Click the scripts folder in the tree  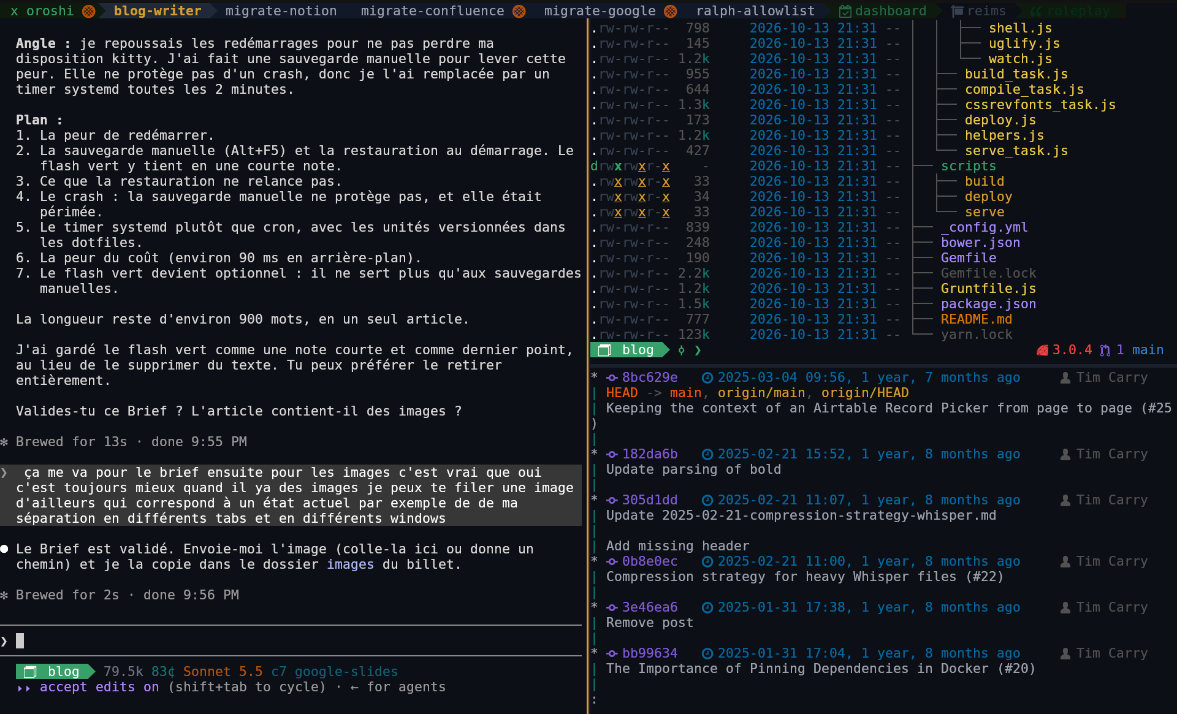pos(969,166)
